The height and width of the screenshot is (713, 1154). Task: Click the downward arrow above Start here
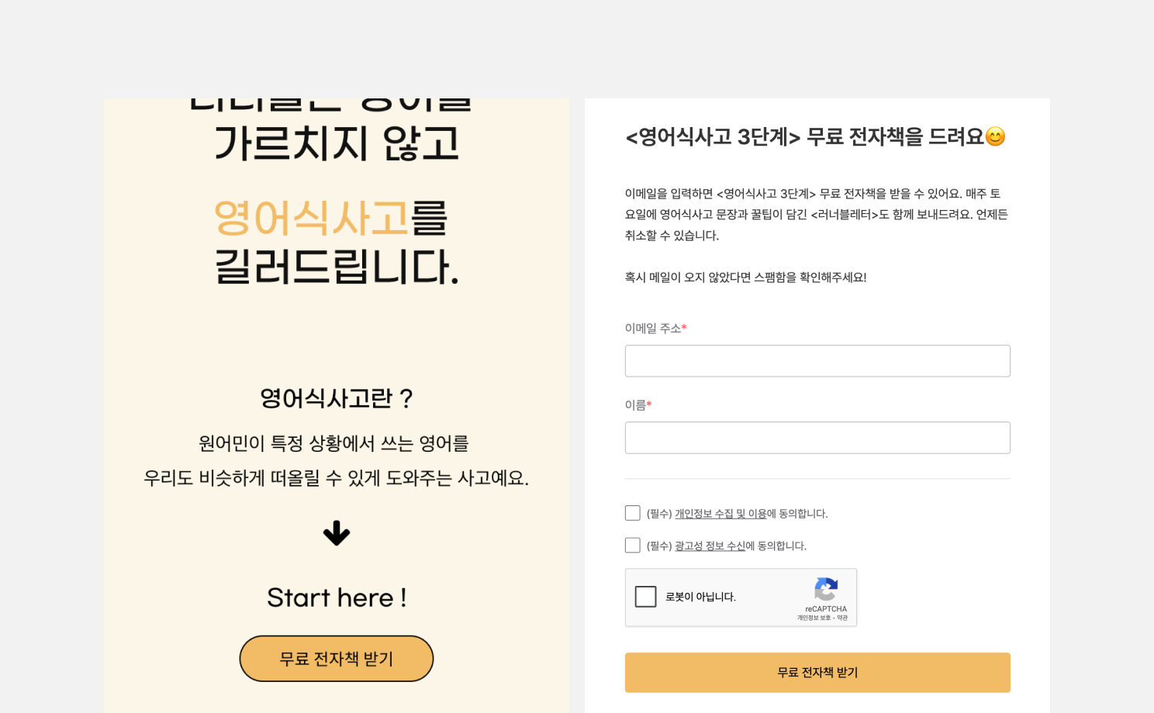[337, 534]
